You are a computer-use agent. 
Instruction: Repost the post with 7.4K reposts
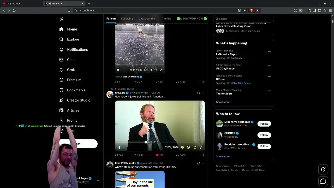pos(139,155)
